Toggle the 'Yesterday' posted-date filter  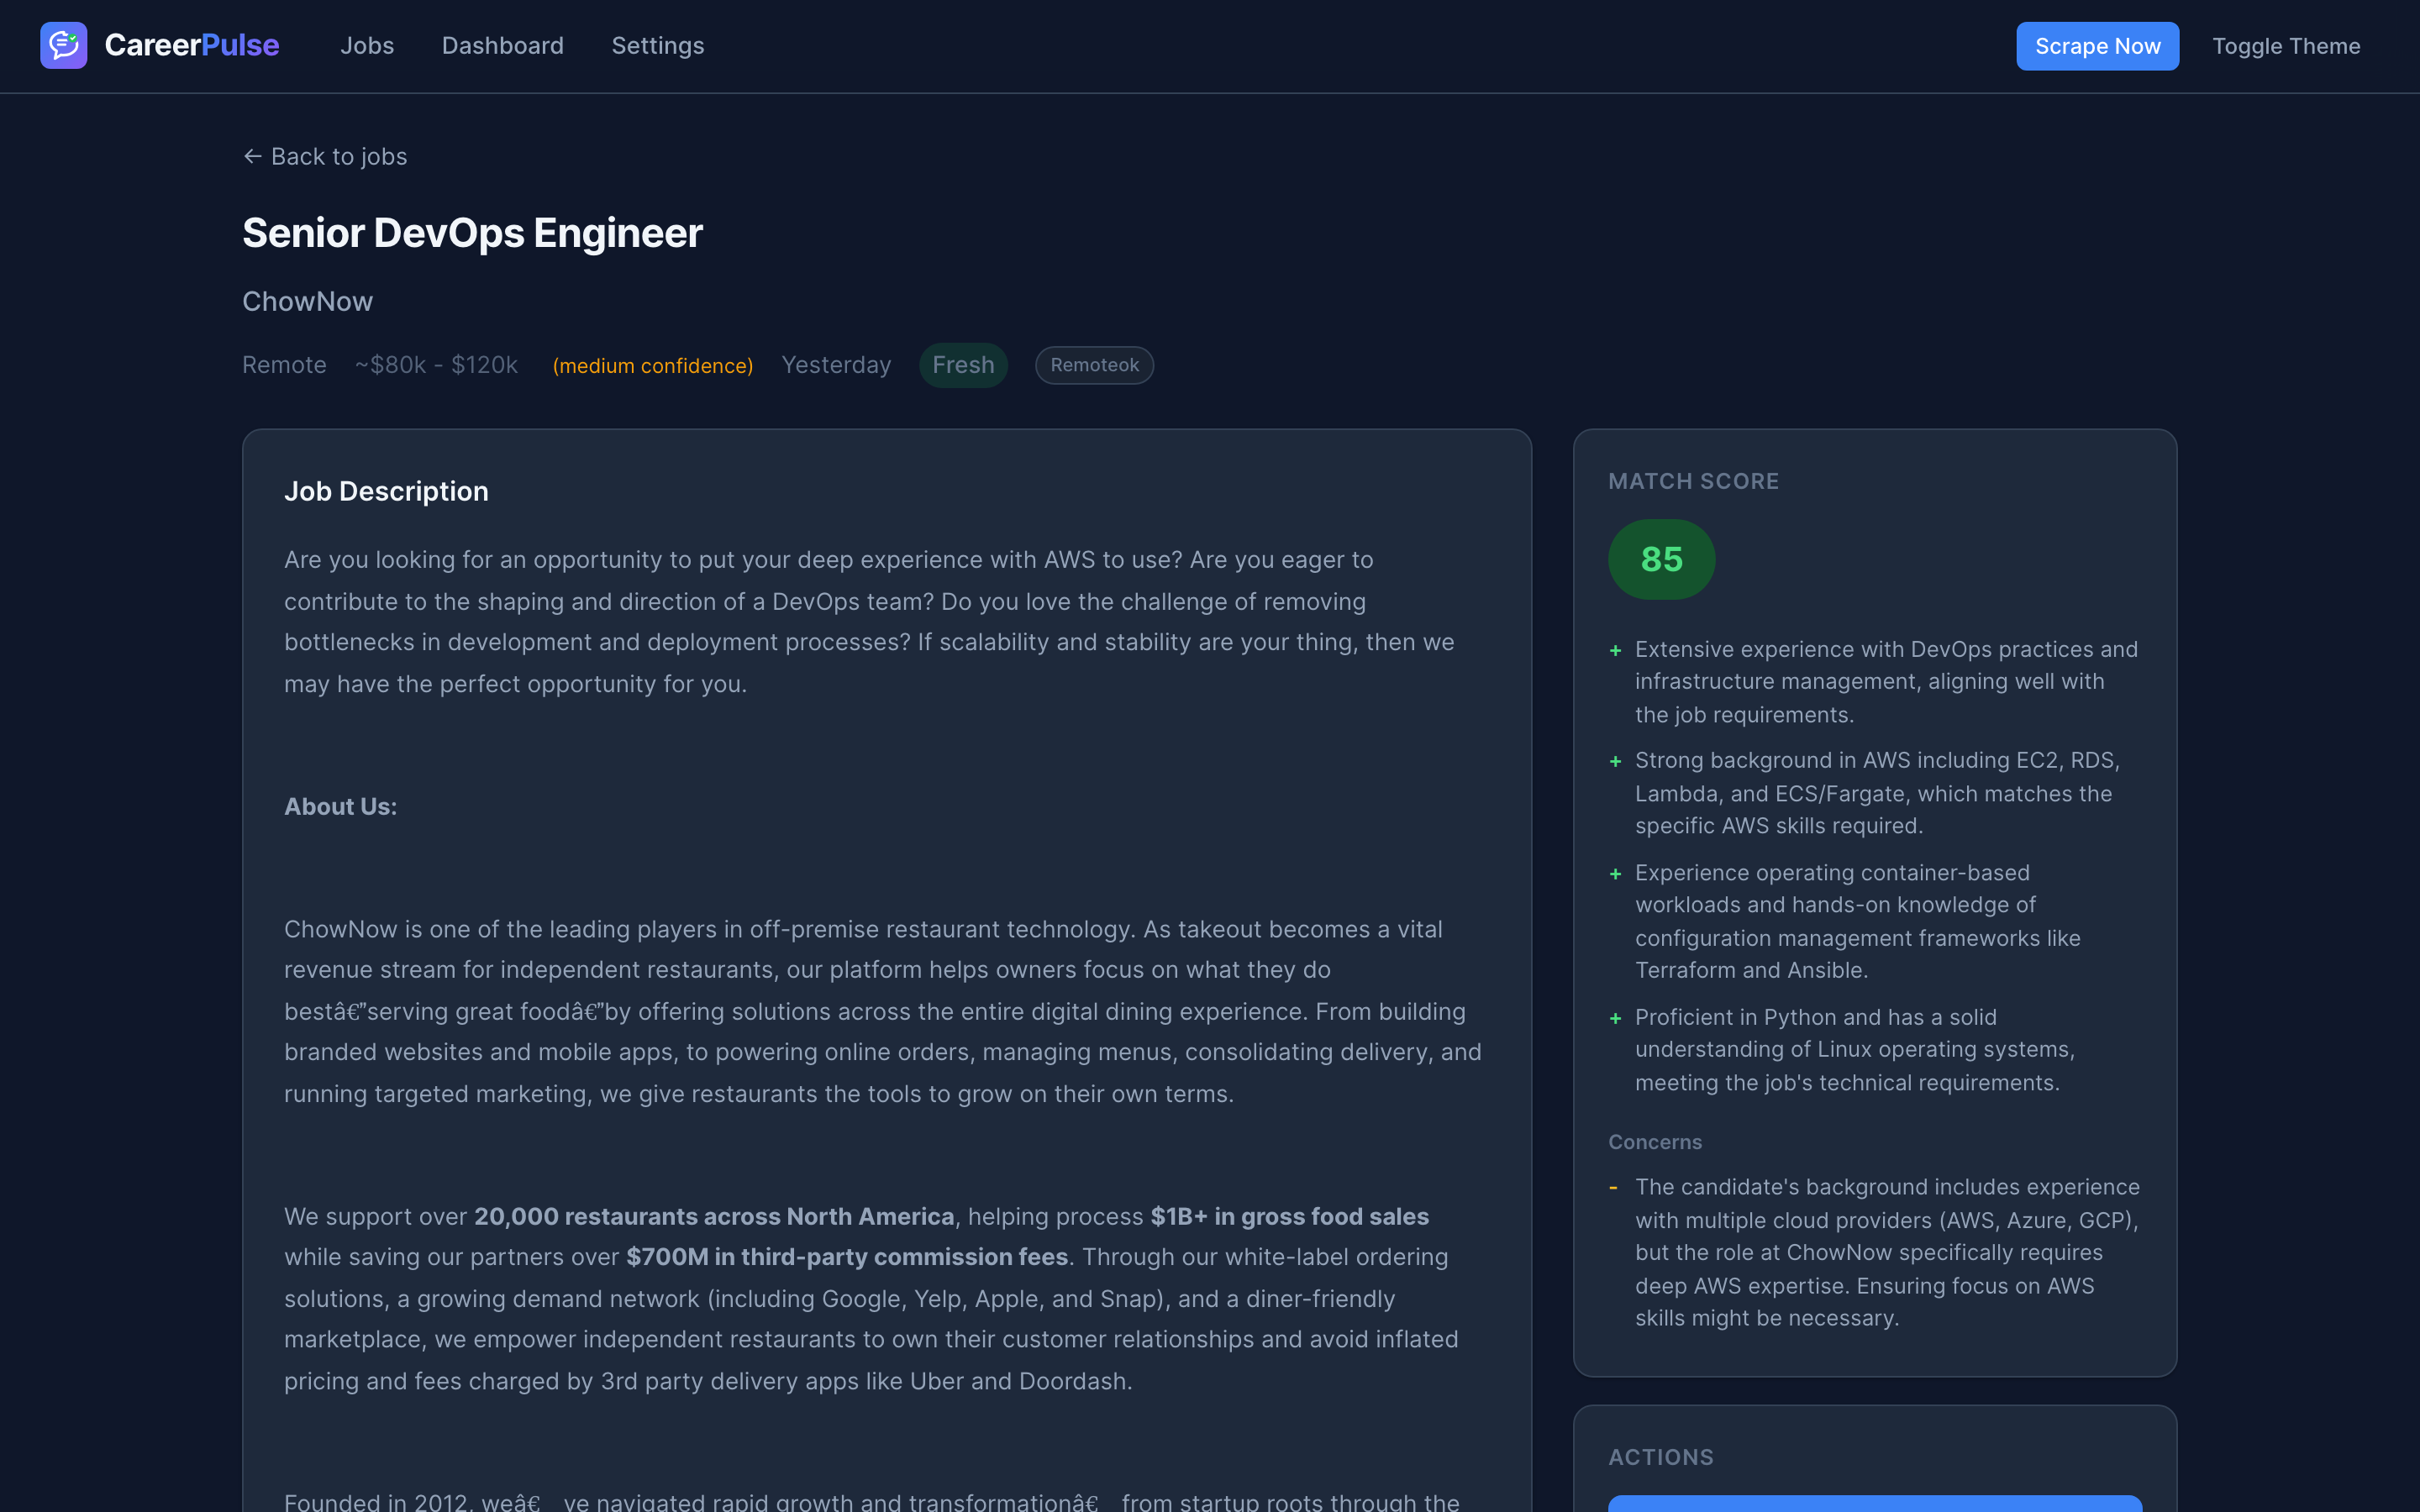(x=836, y=365)
